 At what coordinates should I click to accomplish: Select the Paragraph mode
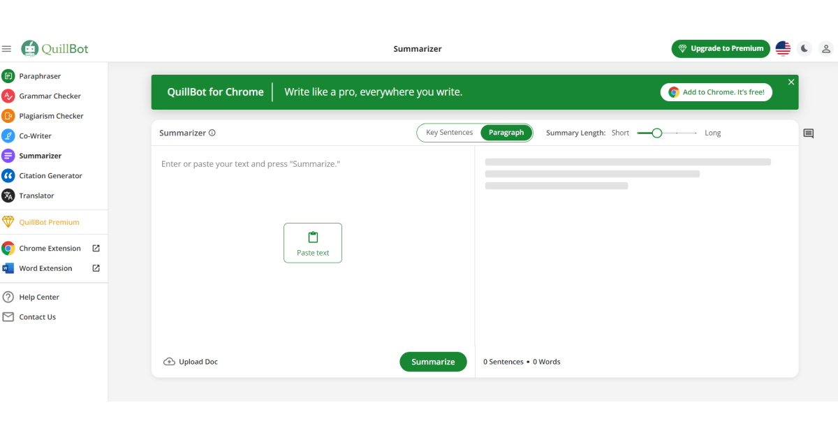(506, 133)
